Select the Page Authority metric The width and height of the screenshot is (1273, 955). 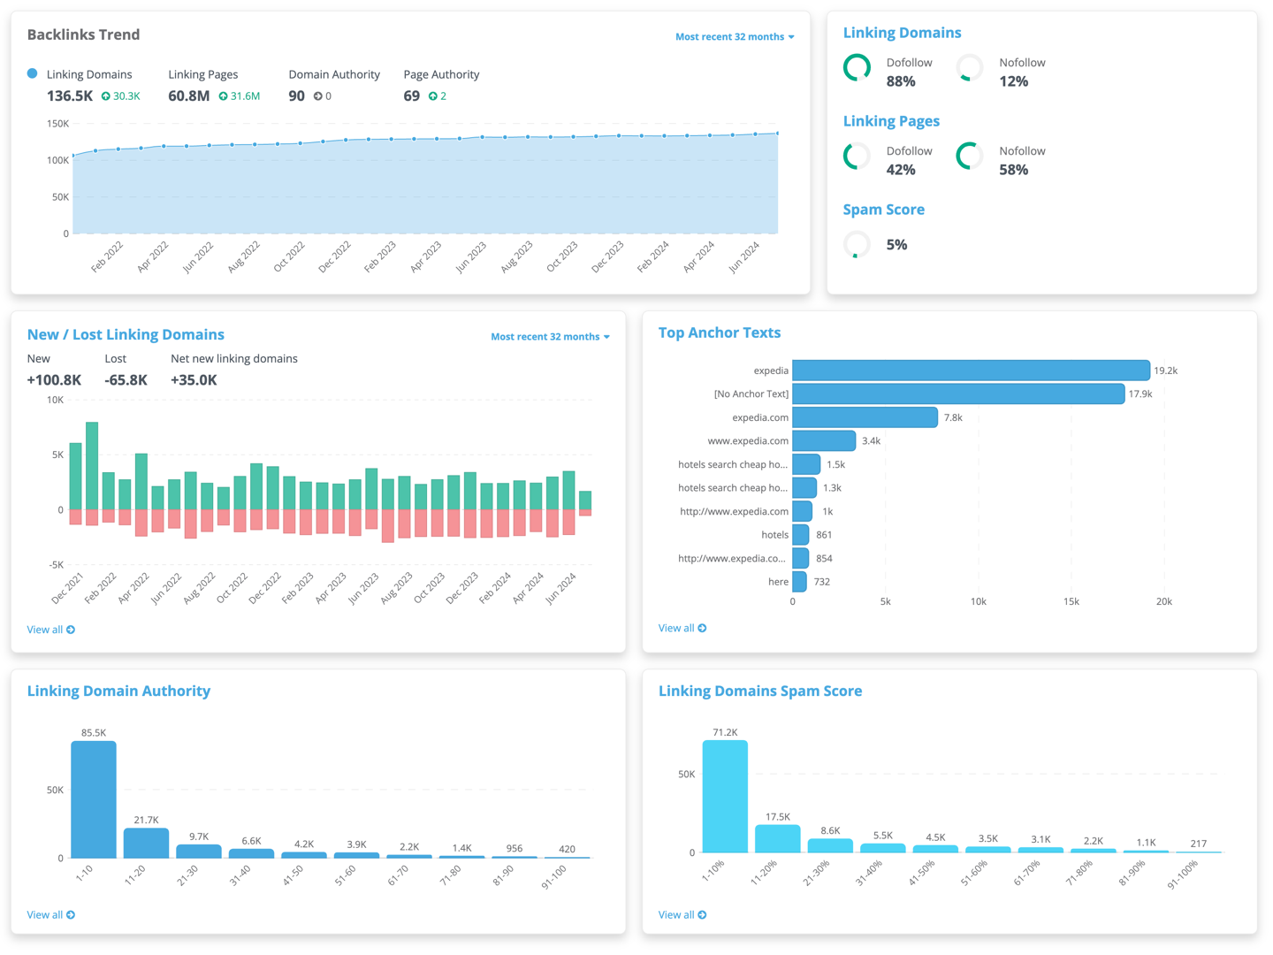click(441, 74)
